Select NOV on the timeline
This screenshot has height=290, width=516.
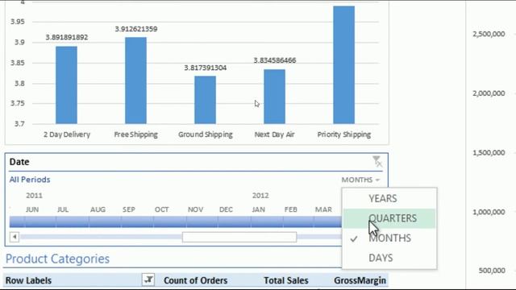(202, 222)
